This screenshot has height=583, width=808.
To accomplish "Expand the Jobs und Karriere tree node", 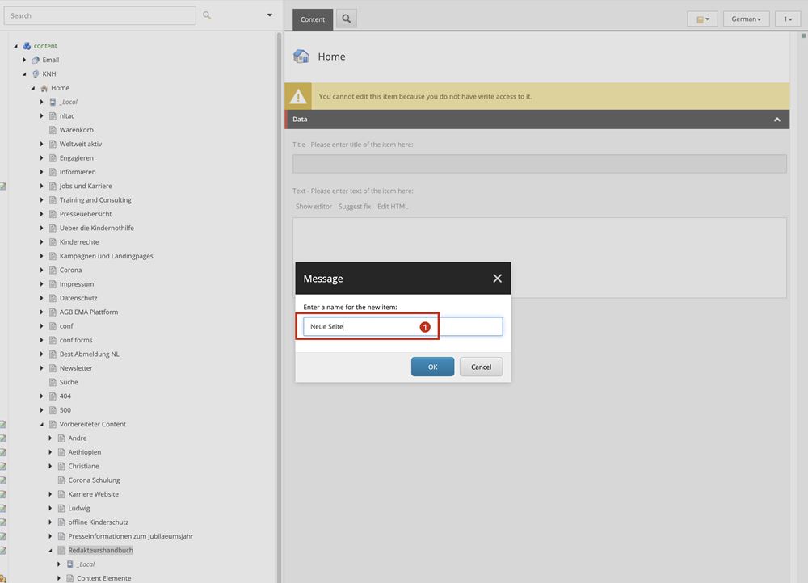I will pos(42,187).
